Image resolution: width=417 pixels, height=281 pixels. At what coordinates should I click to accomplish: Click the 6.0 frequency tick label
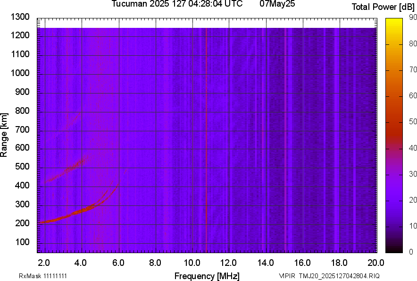point(118,263)
